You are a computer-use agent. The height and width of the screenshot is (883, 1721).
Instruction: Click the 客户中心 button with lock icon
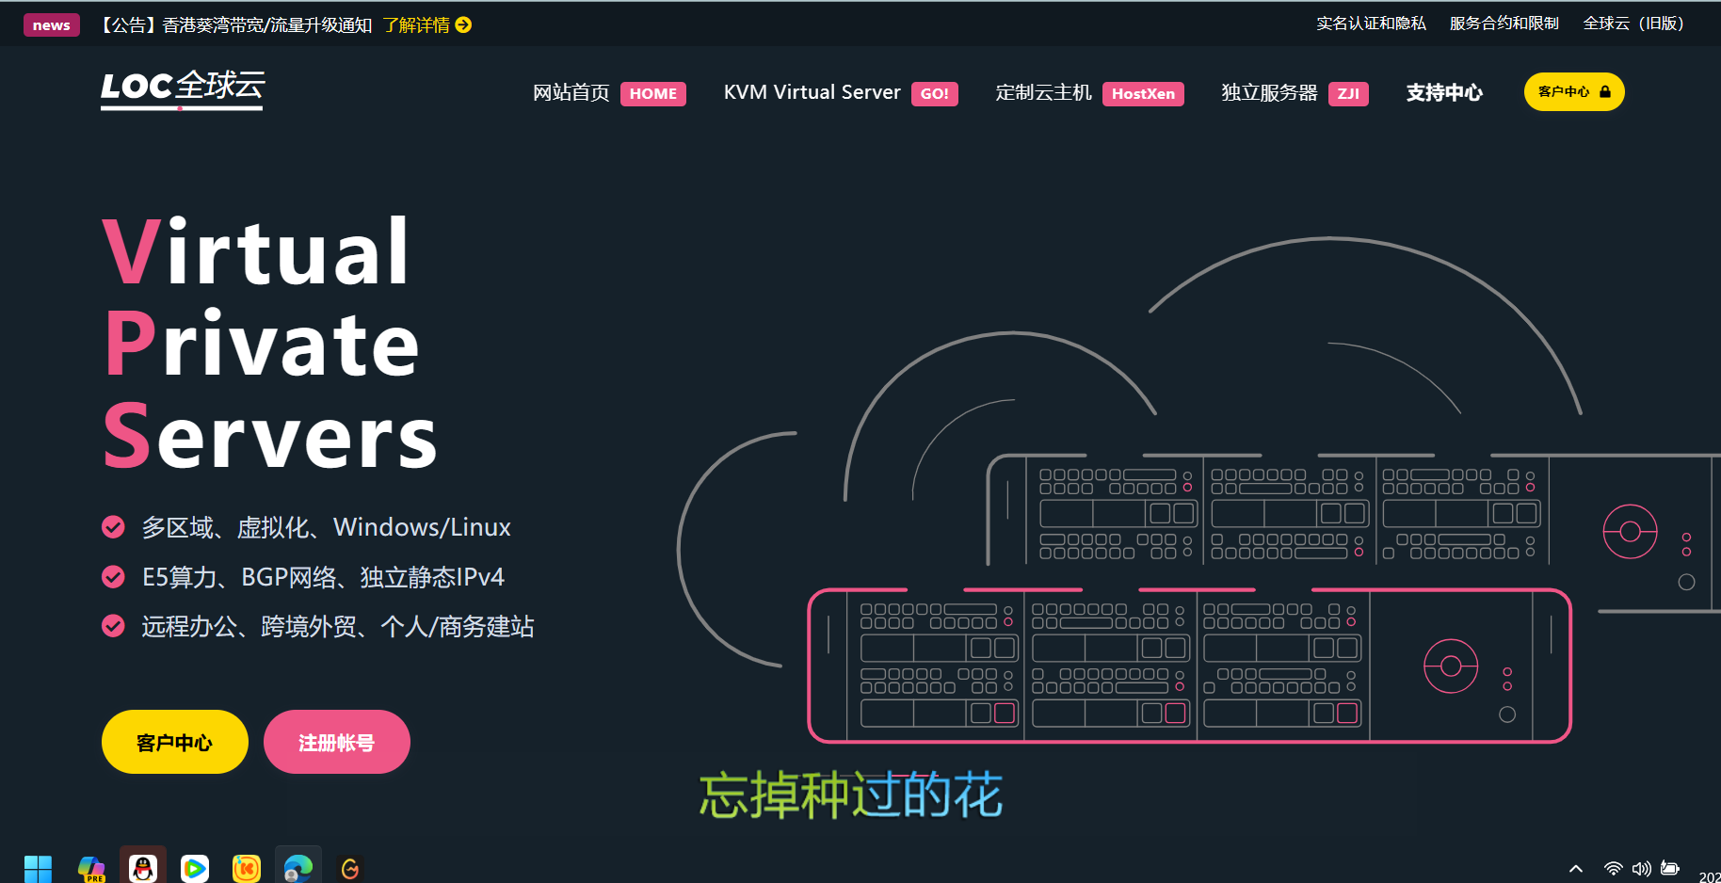[x=1573, y=92]
